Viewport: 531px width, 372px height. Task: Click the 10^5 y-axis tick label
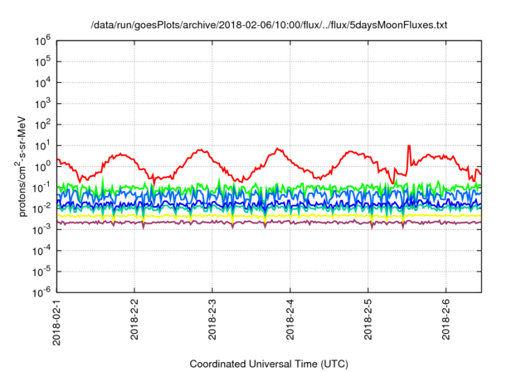(x=42, y=61)
